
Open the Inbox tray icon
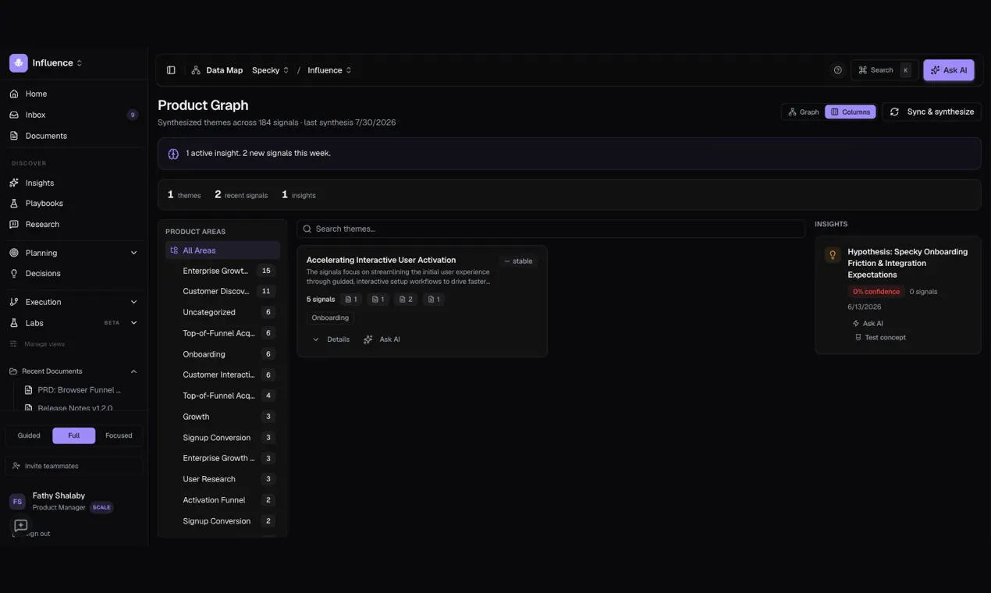coord(14,115)
